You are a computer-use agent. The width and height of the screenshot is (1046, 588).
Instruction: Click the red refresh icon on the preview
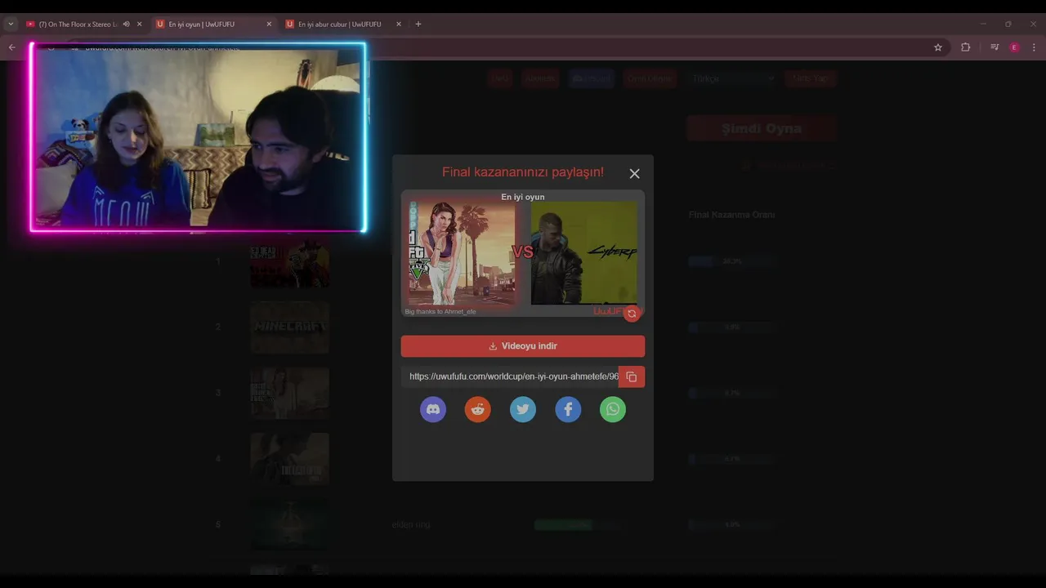point(632,314)
